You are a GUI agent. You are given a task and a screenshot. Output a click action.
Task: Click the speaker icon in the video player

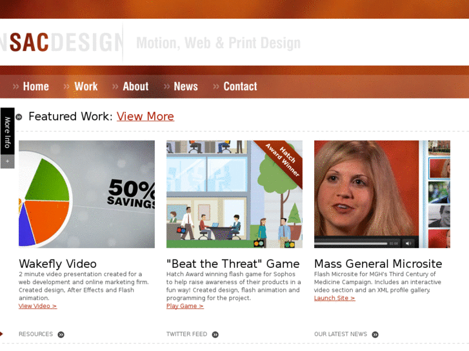pyautogui.click(x=408, y=243)
